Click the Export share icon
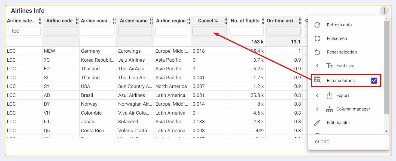Viewport: 396px width, 161px height. pos(330,96)
